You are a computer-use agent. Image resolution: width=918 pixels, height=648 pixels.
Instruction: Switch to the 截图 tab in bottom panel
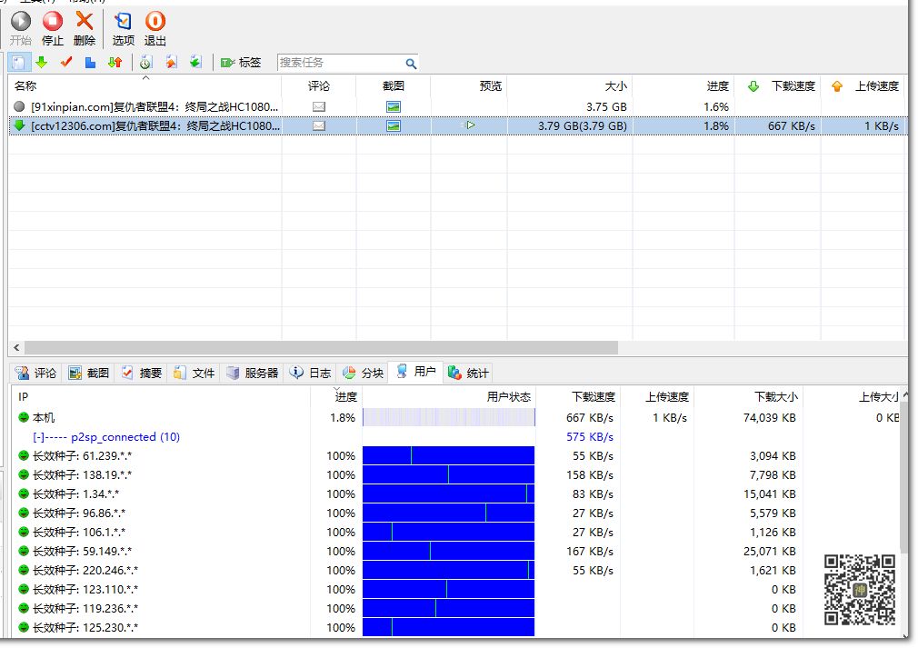(x=89, y=373)
